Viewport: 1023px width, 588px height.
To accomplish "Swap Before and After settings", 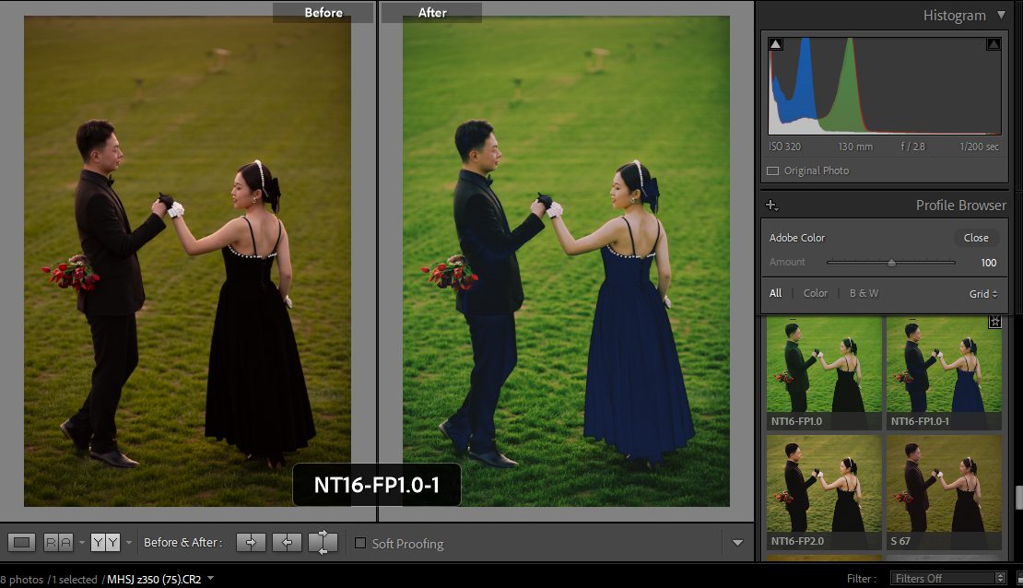I will 323,543.
